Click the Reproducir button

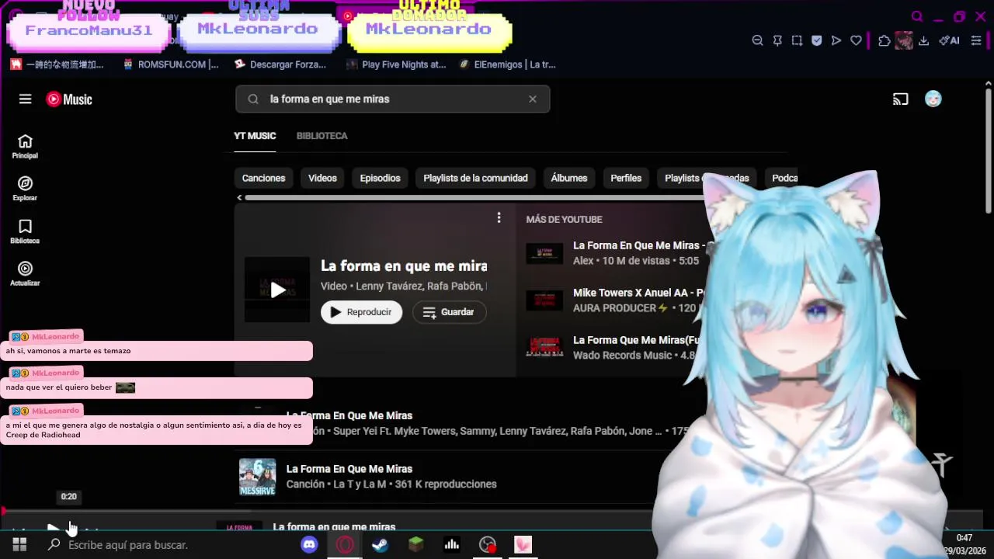point(361,312)
